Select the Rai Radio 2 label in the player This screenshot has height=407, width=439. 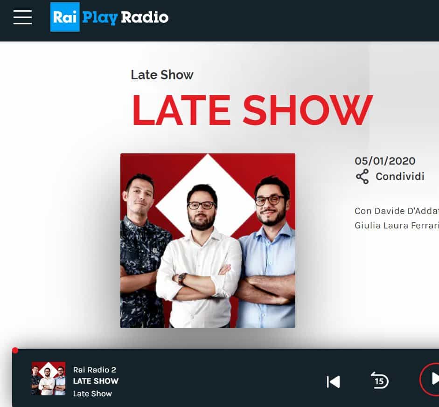click(x=94, y=370)
